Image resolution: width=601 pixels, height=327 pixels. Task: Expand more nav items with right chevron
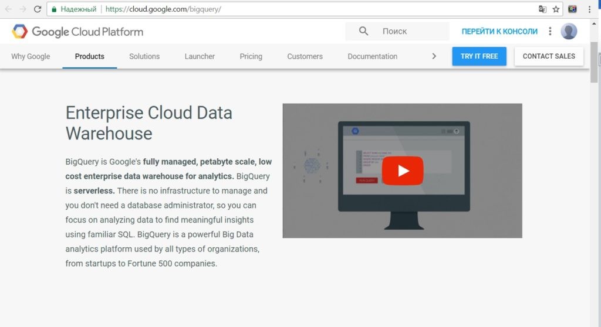434,56
